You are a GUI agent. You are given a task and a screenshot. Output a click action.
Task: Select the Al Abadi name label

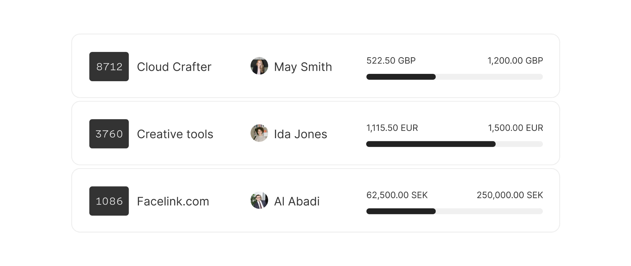tap(297, 201)
